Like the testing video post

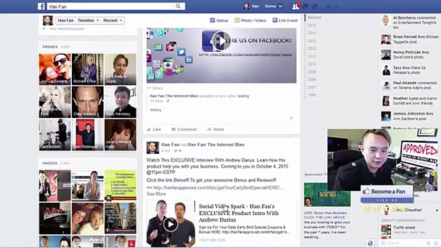point(154,129)
